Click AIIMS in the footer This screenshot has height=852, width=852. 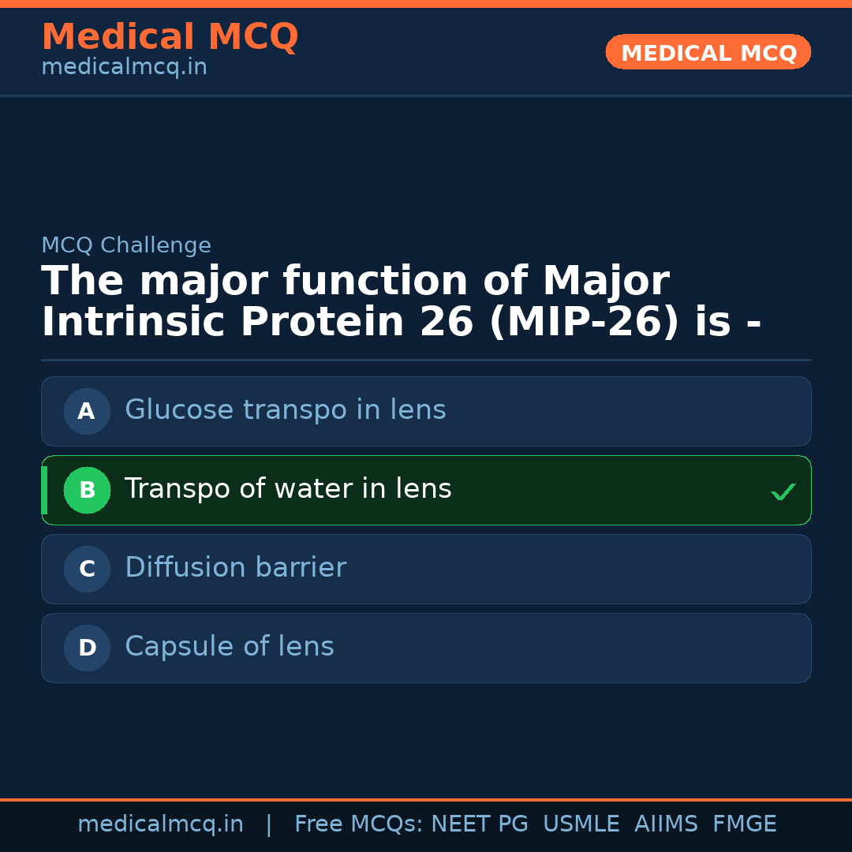666,824
